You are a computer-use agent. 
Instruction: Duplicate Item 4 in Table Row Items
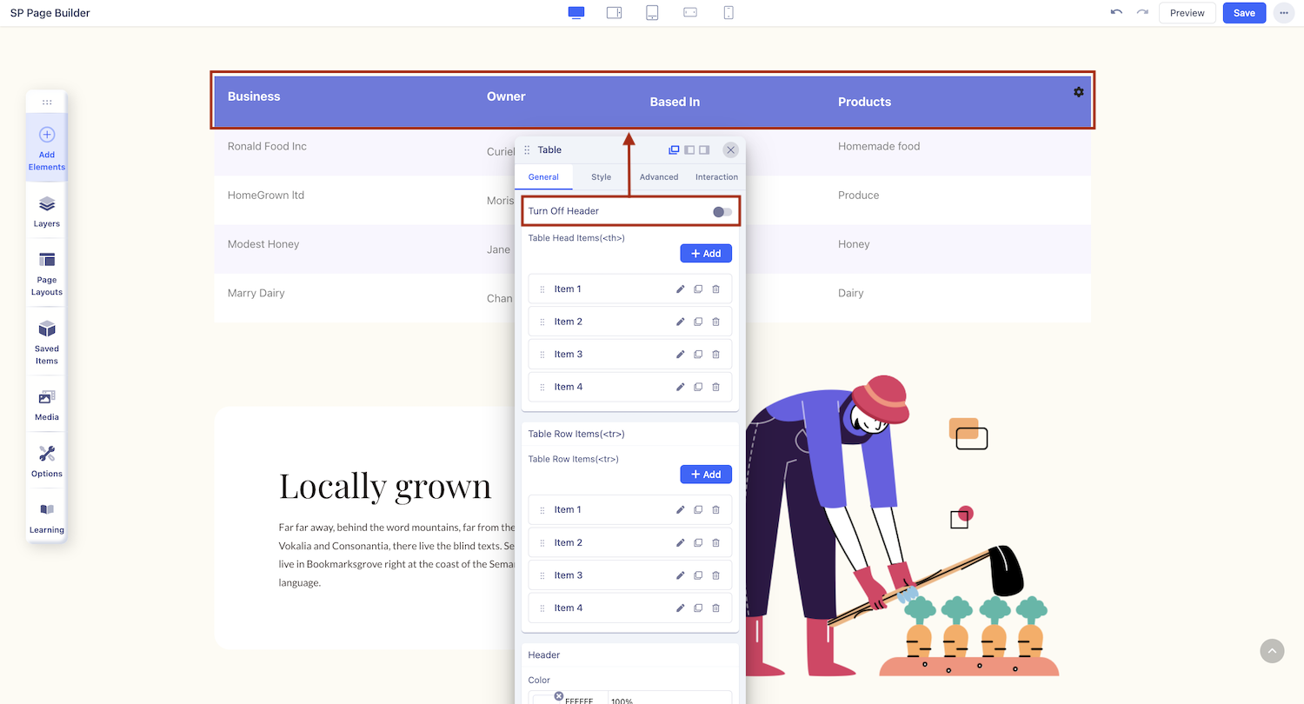click(698, 608)
